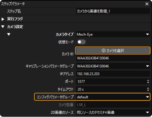152x117 pixels.
Task: Open the コンフィグパラメータグループ dropdown arrow
Action: pyautogui.click(x=147, y=97)
